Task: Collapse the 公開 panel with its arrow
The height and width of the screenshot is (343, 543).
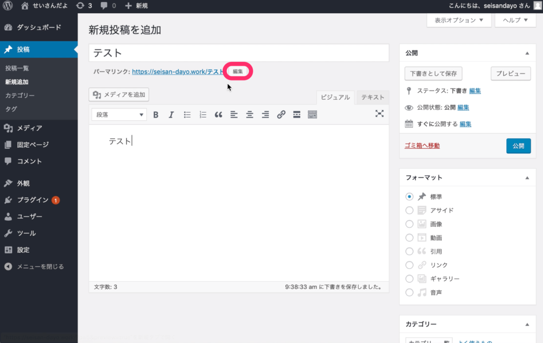Action: pyautogui.click(x=527, y=53)
